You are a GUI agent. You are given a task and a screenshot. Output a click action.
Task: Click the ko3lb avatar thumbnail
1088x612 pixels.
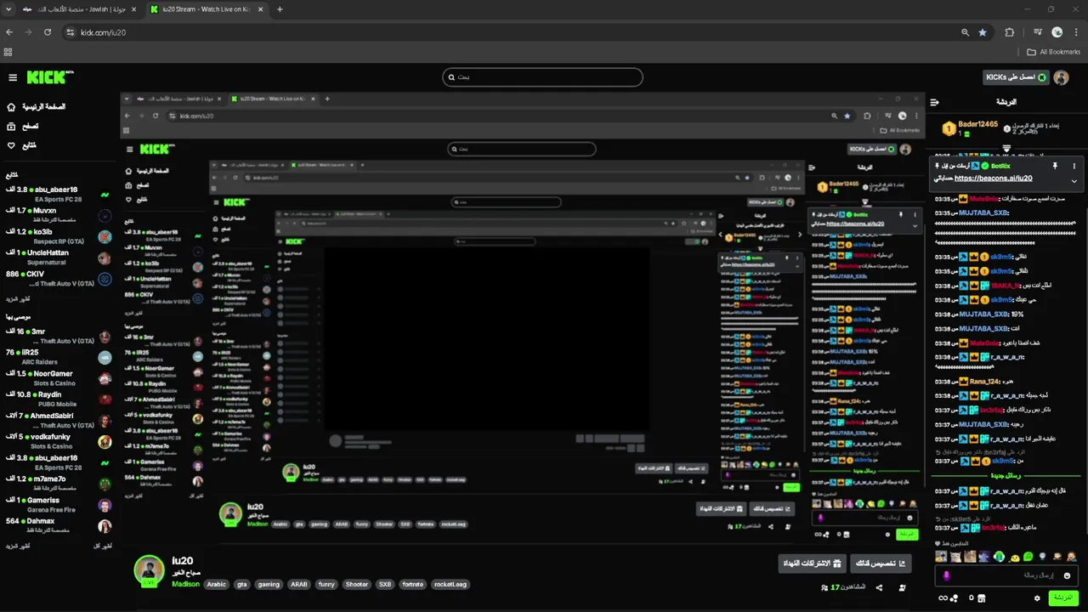[x=105, y=236]
